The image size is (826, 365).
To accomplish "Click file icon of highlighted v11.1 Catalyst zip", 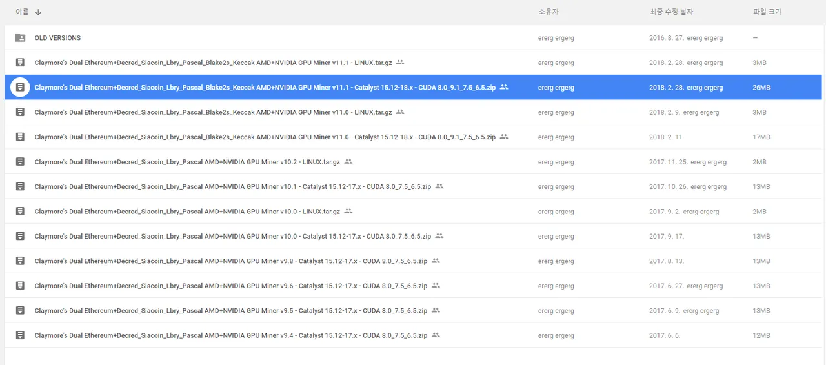I will [x=20, y=87].
